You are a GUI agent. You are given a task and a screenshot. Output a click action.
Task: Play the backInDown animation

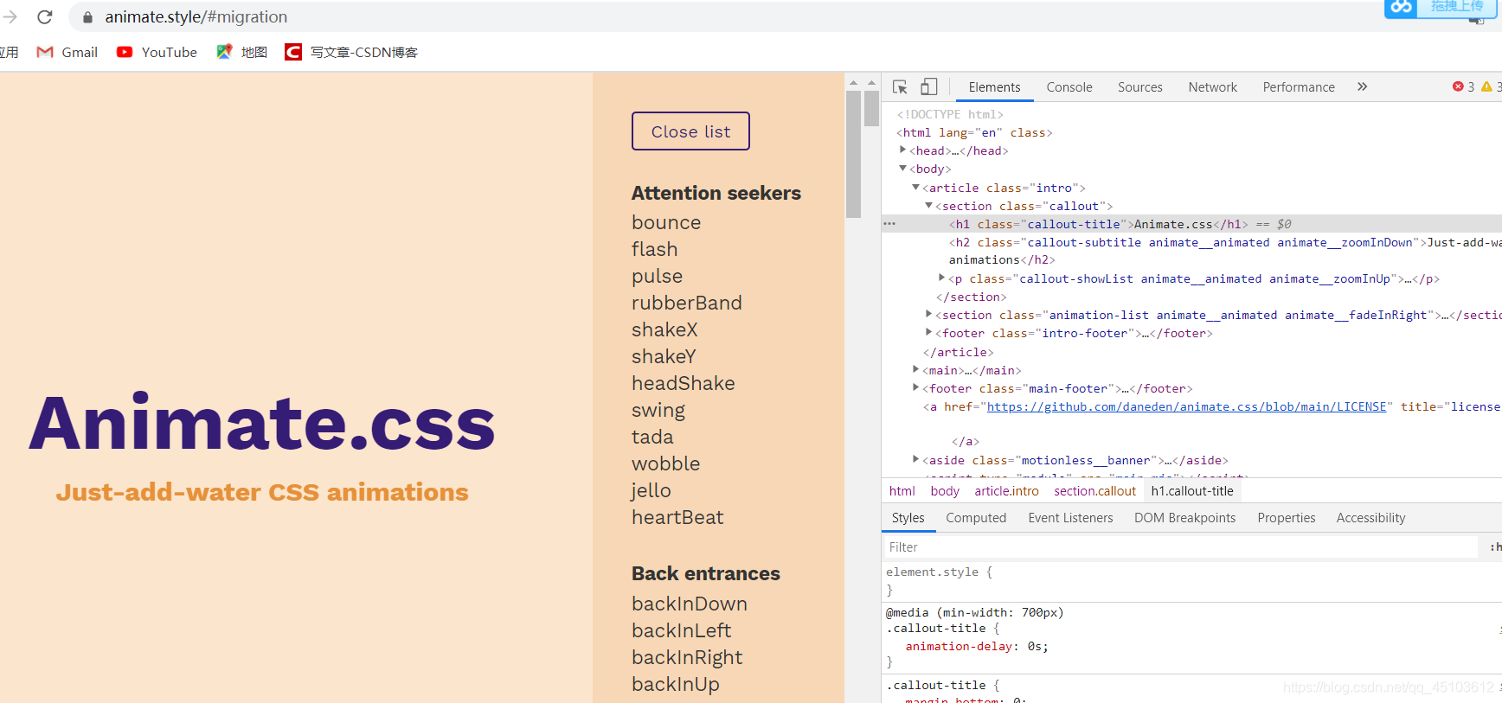point(689,604)
